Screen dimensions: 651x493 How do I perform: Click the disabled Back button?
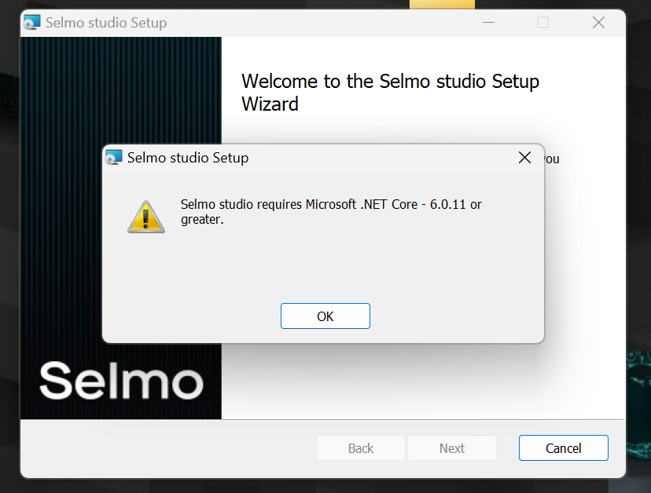point(361,447)
